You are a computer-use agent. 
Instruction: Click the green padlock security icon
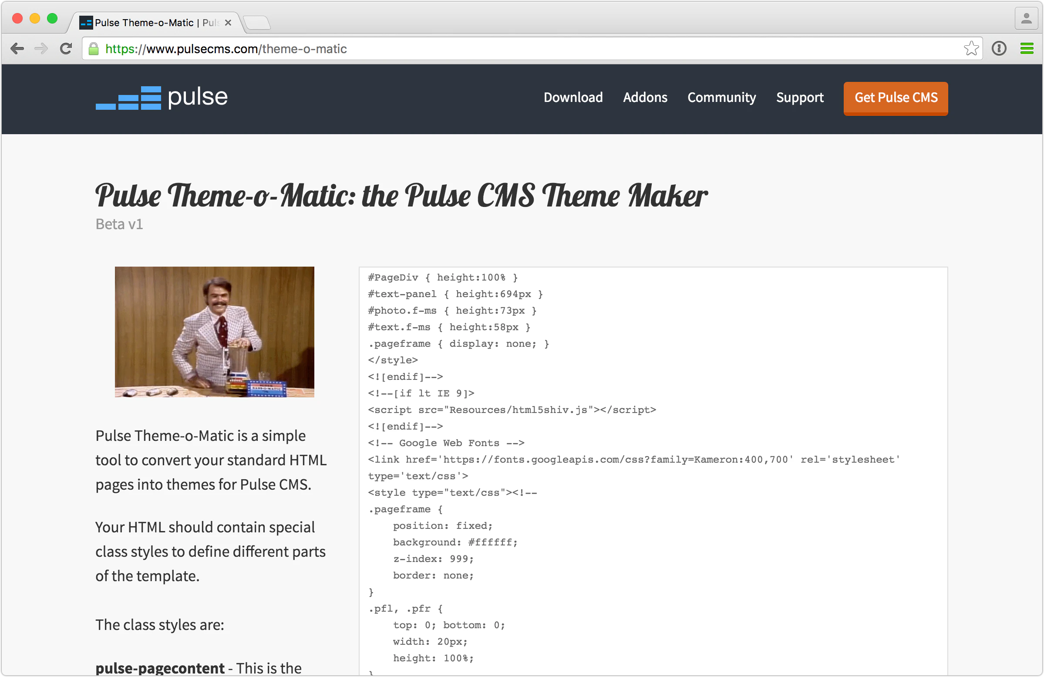pos(94,49)
